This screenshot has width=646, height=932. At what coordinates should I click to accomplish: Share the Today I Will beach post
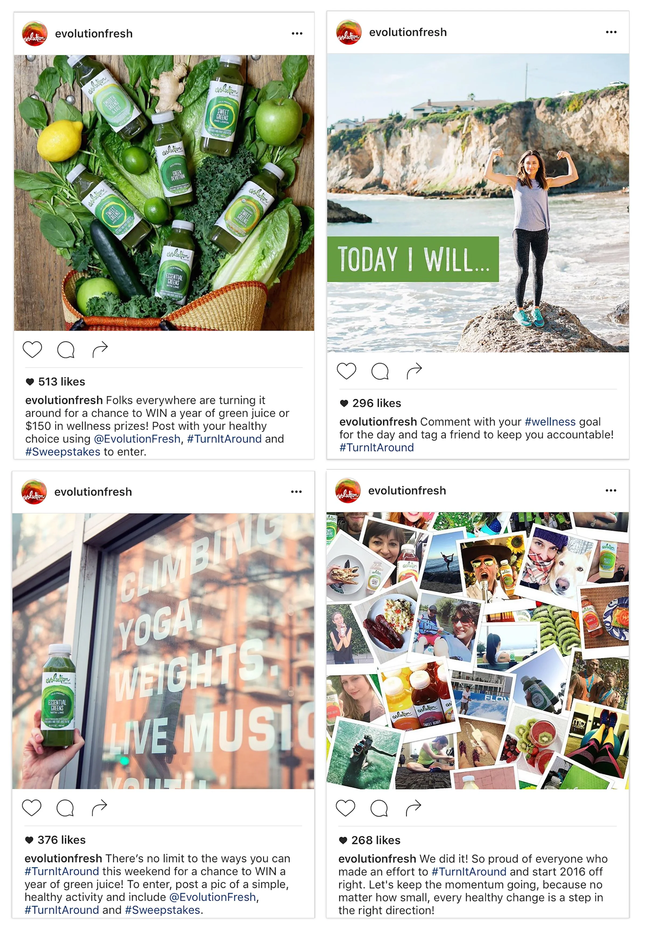(x=414, y=371)
